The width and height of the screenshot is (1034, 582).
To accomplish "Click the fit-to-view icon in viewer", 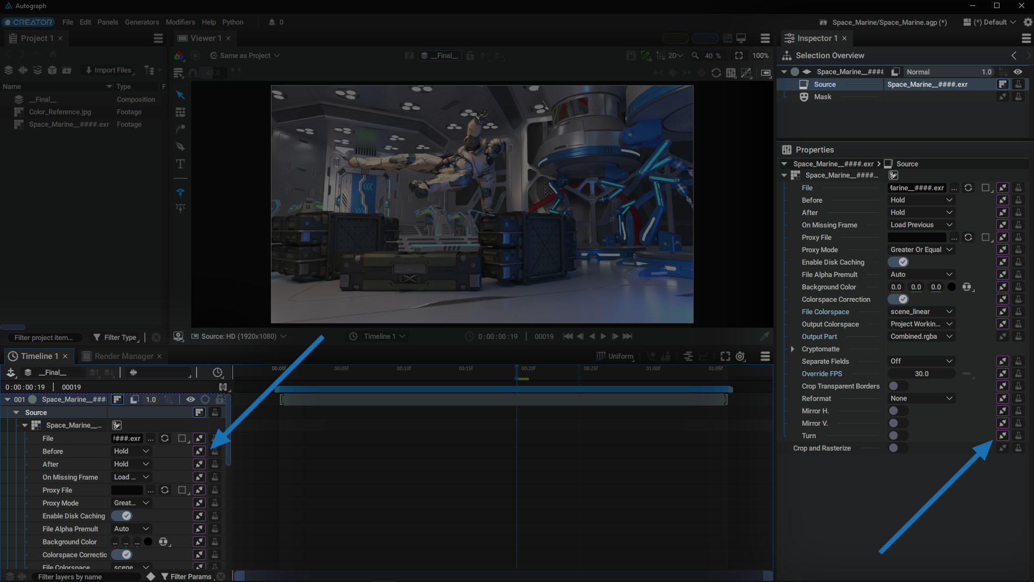I will 739,56.
